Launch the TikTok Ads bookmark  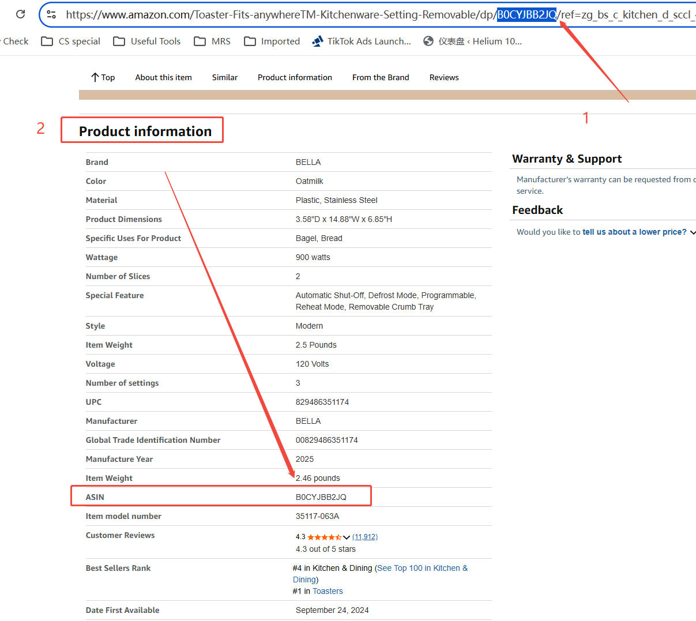tap(362, 42)
